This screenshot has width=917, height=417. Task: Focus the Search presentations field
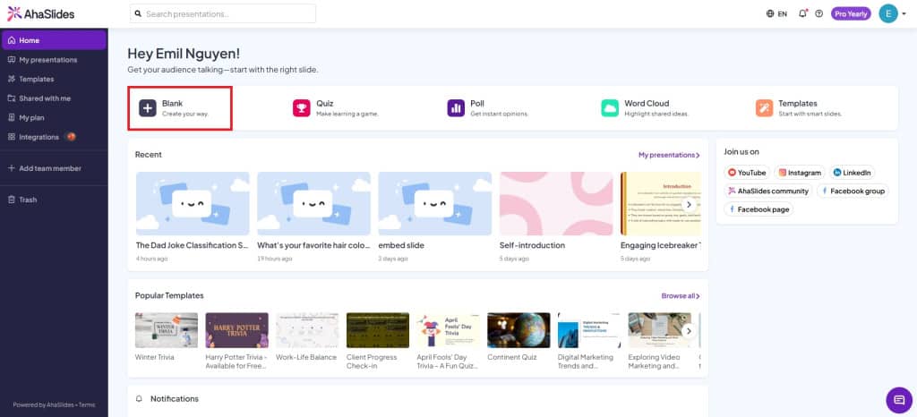coord(223,13)
